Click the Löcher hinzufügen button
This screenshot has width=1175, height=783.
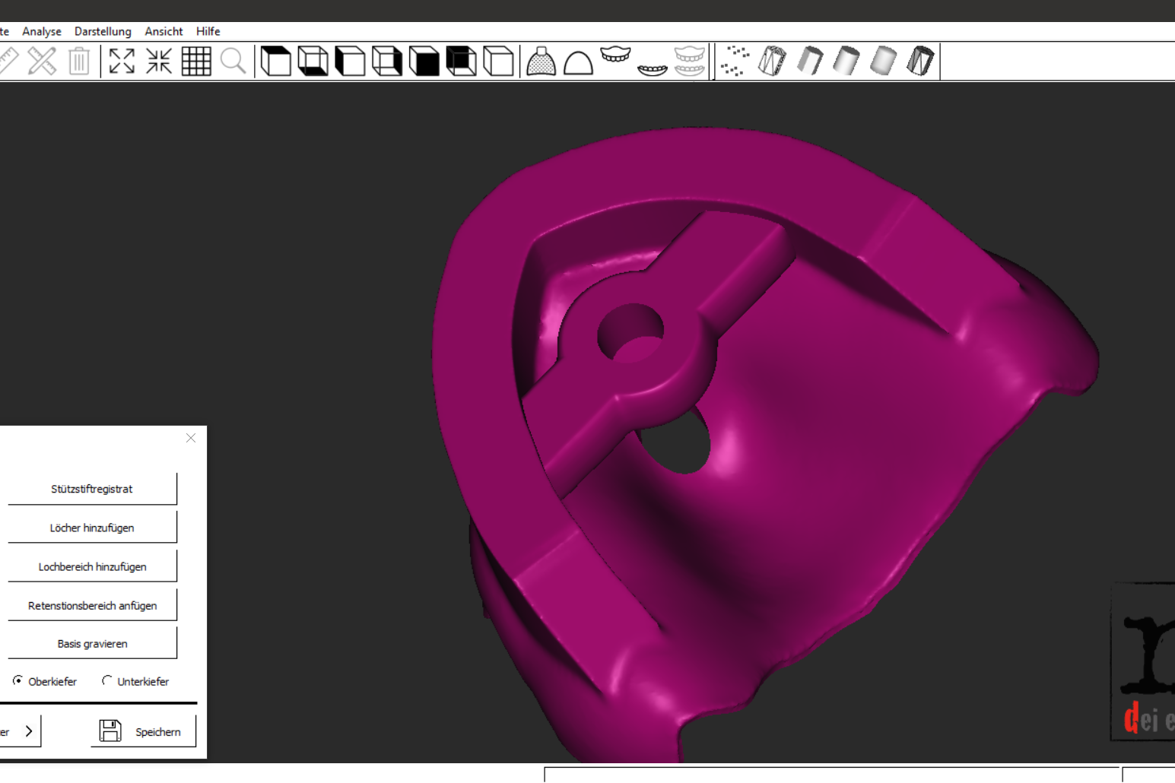[92, 528]
